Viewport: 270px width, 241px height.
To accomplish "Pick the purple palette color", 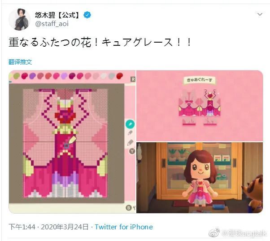I will 33,76.
